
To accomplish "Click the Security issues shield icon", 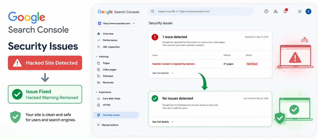I will [x=99, y=115].
